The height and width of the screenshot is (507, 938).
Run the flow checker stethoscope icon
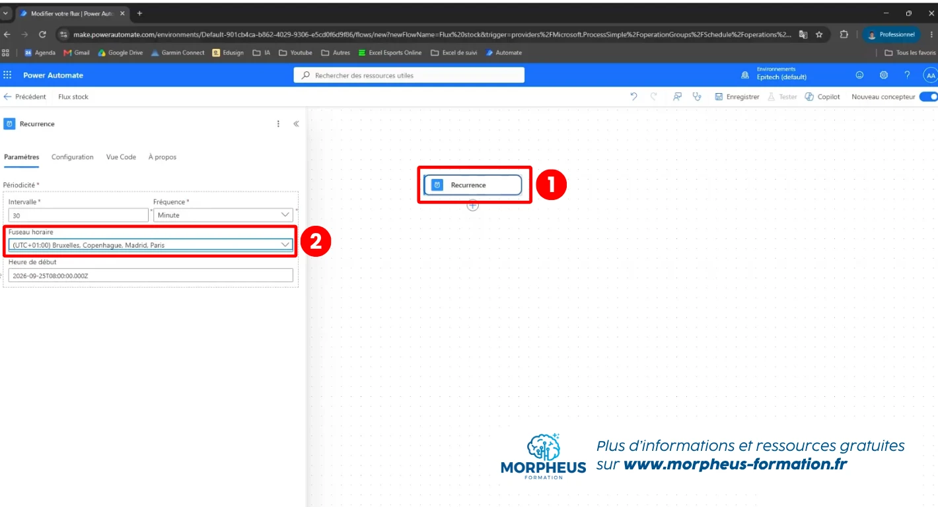tap(696, 96)
